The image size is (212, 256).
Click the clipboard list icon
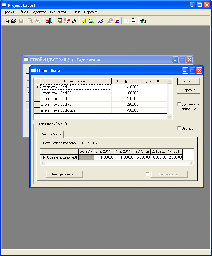[x=134, y=21]
